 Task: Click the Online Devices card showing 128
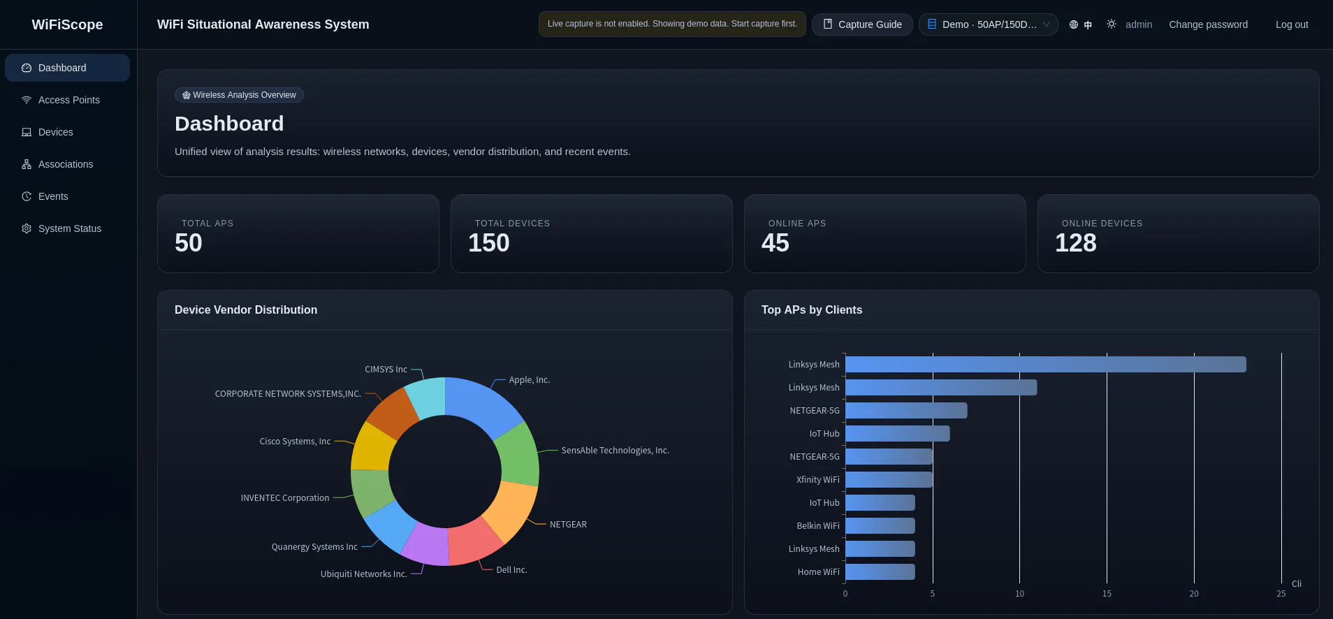click(x=1179, y=233)
